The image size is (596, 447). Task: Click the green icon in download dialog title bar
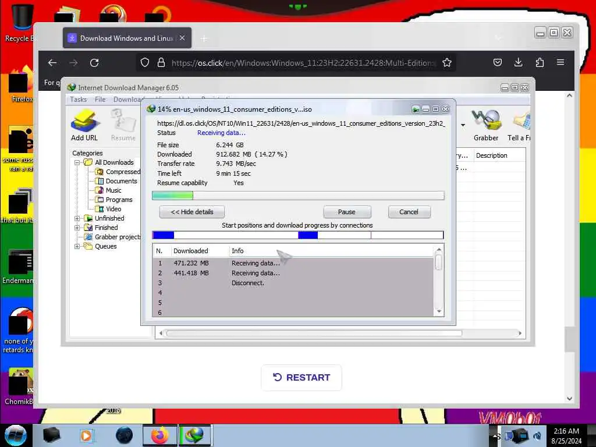[x=416, y=109]
